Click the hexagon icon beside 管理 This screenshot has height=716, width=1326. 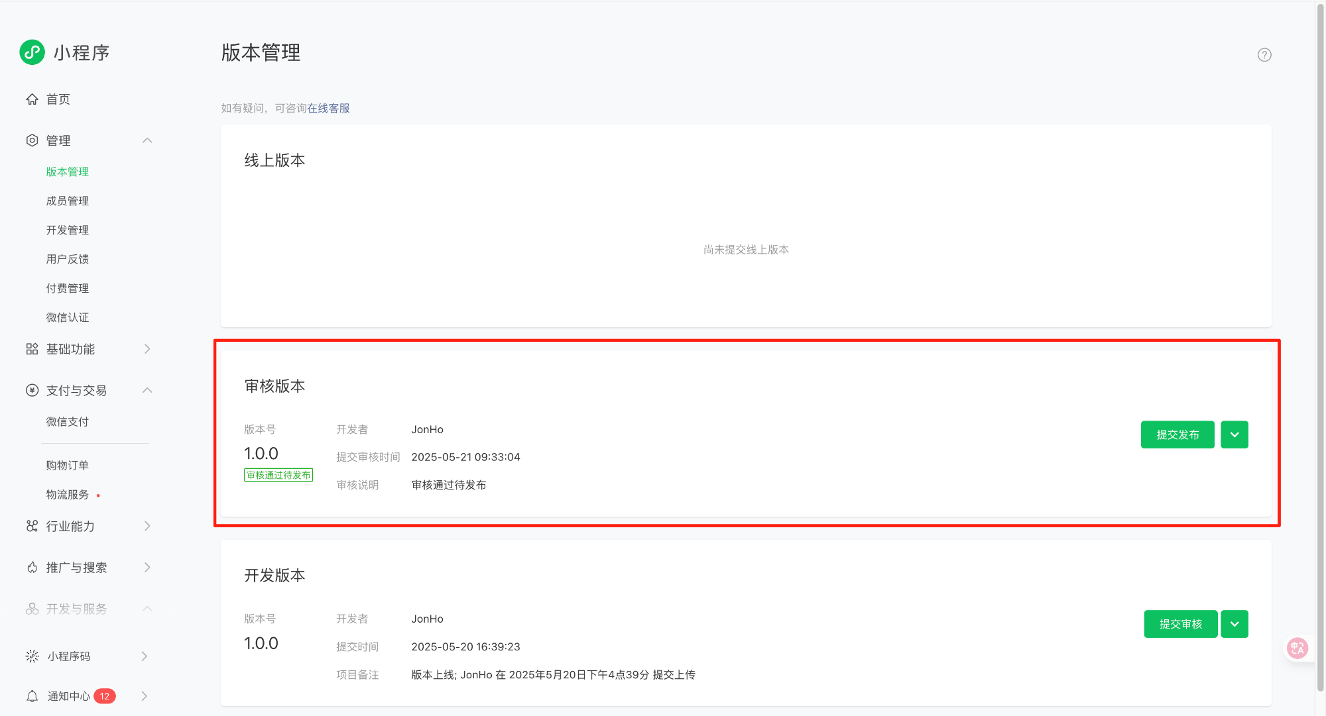point(32,140)
